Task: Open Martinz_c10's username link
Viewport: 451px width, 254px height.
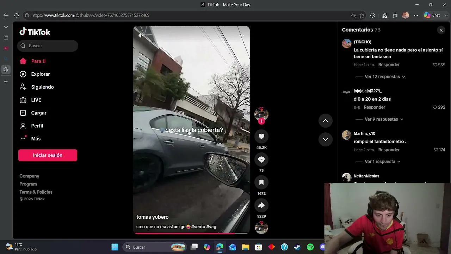Action: (x=364, y=134)
